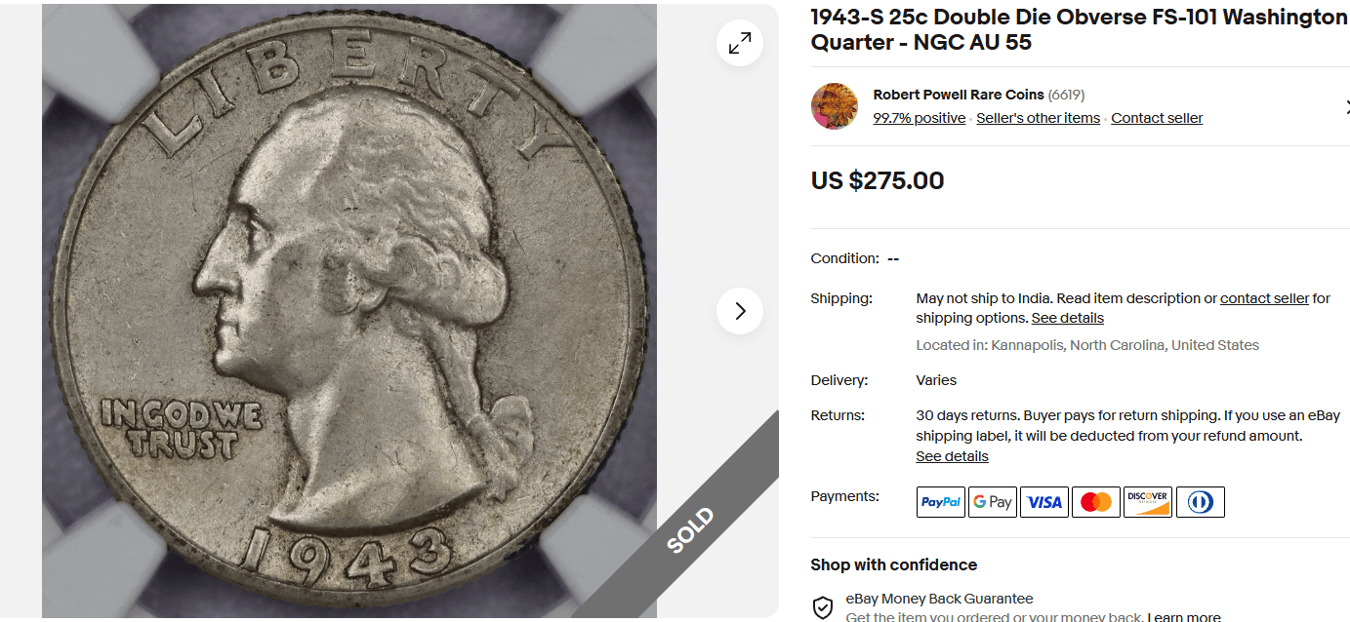Open the image fullscreen expand icon
Image resolution: width=1350 pixels, height=622 pixels.
(739, 43)
